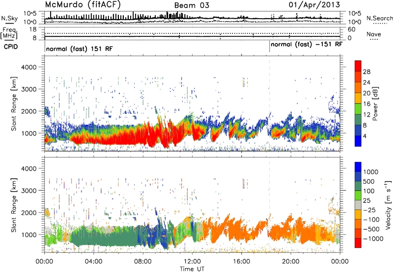
Task: Select the Power panel's Slant Range [km] label
Action: click(14, 104)
